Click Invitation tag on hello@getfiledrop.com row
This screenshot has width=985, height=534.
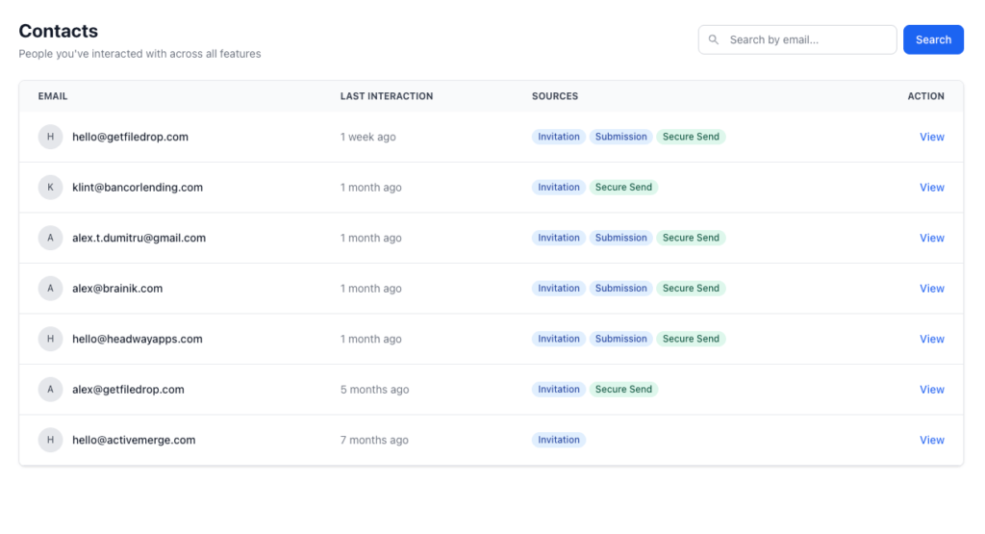click(x=559, y=137)
